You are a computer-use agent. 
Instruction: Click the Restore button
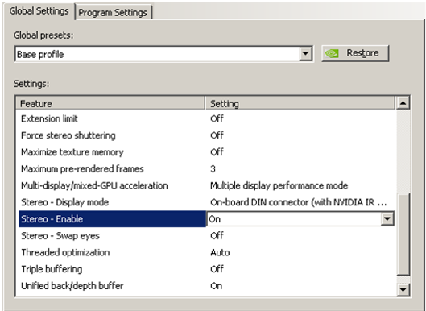coord(355,53)
